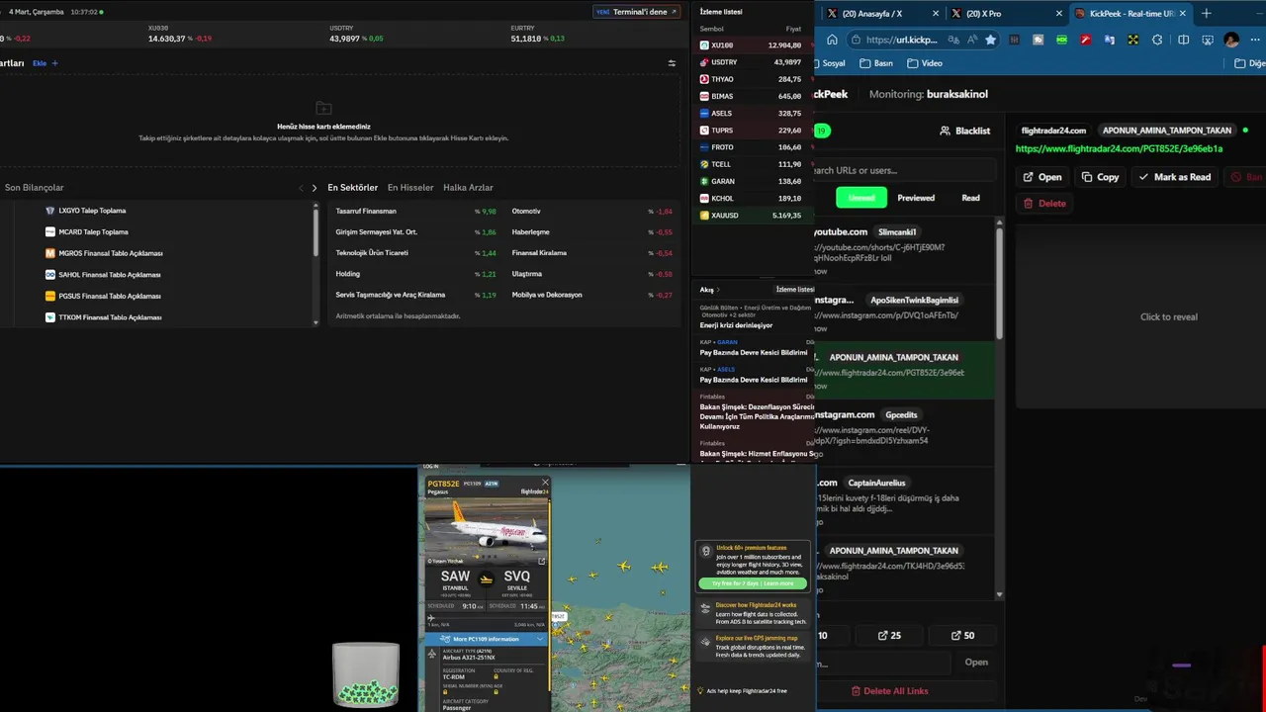Image resolution: width=1266 pixels, height=712 pixels.
Task: Click the read aloud icon in address bar
Action: (x=971, y=40)
